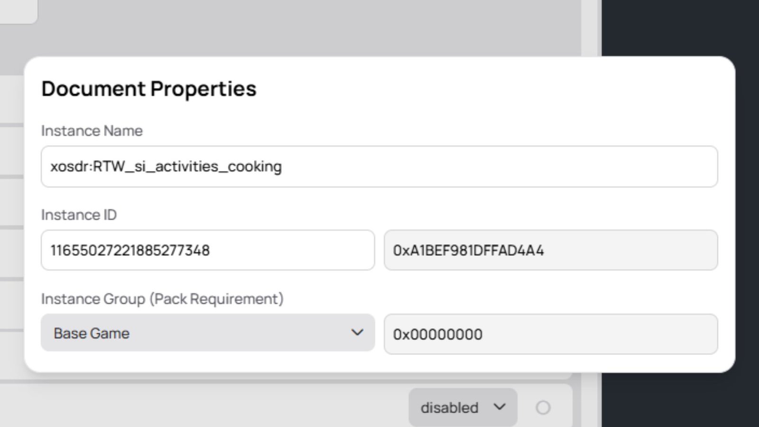Click the Instance Name text field

tap(379, 167)
